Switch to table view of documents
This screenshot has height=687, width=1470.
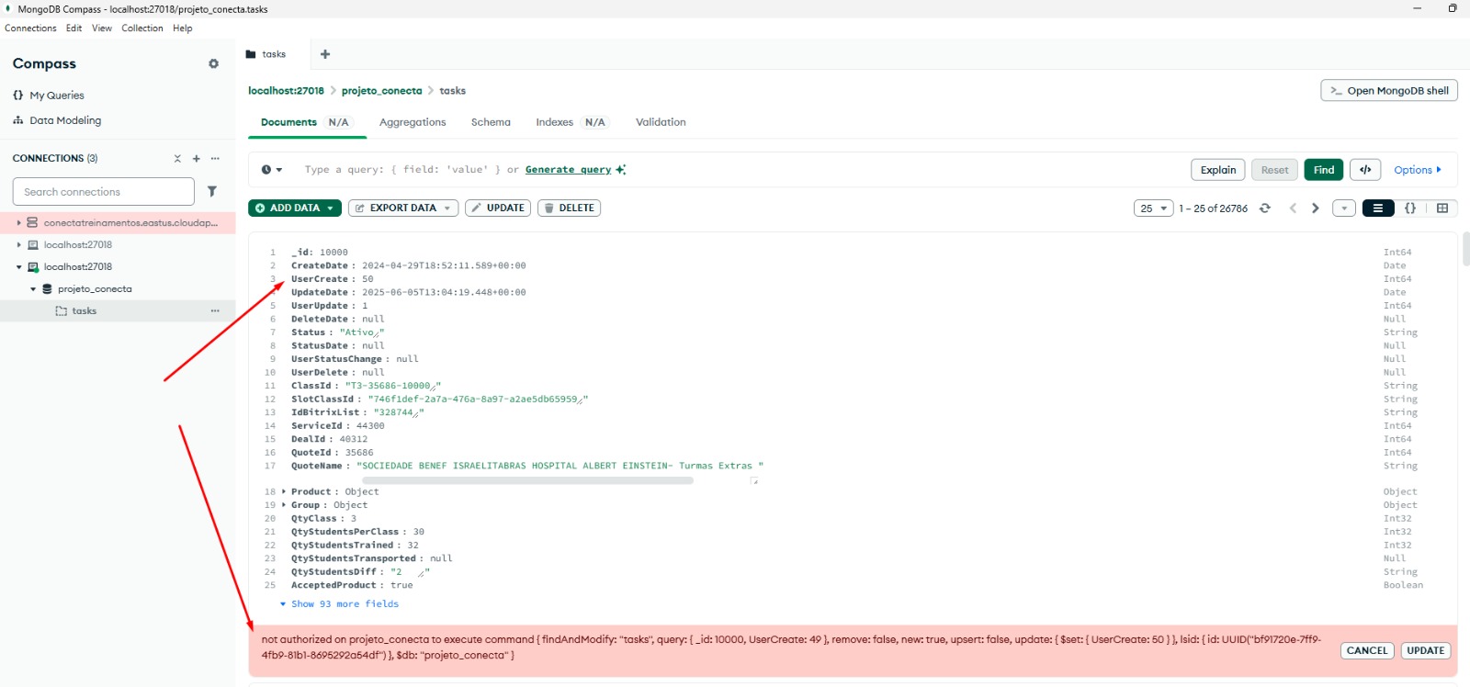1442,208
